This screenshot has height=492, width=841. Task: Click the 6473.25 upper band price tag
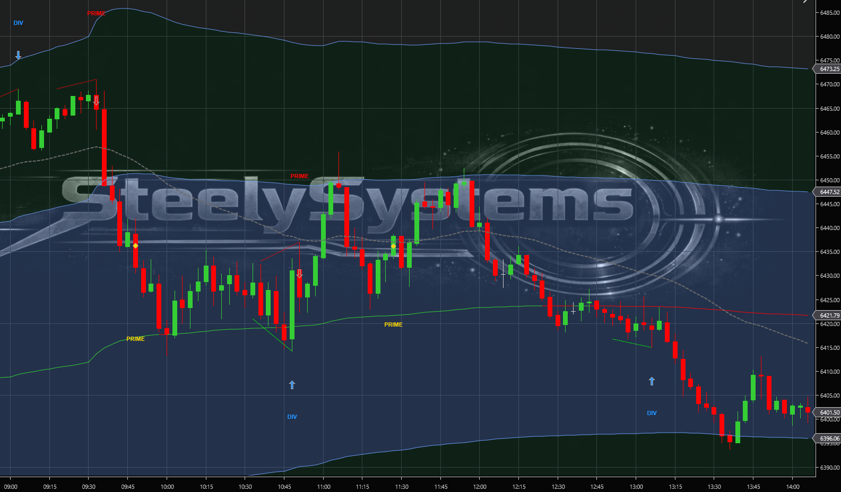click(x=827, y=69)
